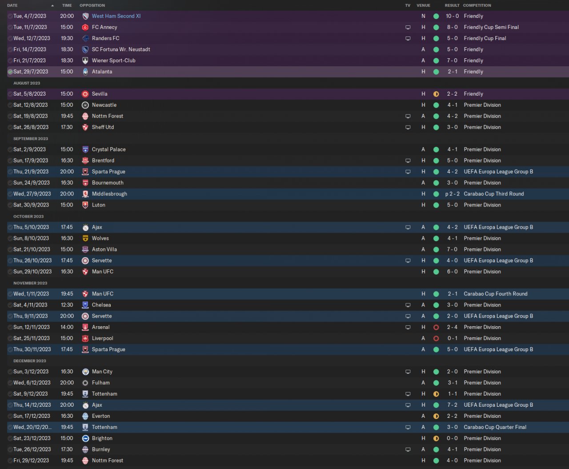
Task: Click the Ajax badge on 5/10/2023 fixture
Action: [x=85, y=227]
